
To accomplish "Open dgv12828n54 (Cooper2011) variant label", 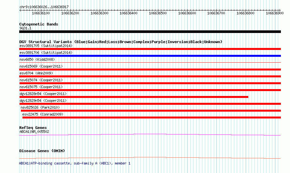I will coord(43,94).
